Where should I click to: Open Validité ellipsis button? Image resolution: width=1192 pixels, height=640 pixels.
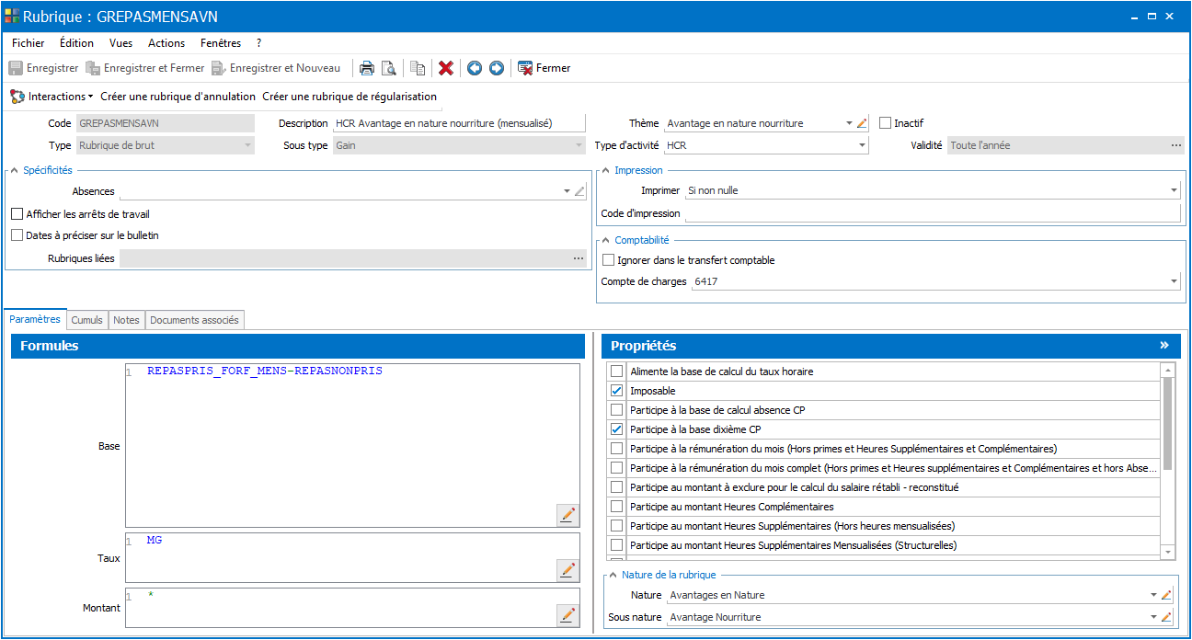pos(1175,145)
